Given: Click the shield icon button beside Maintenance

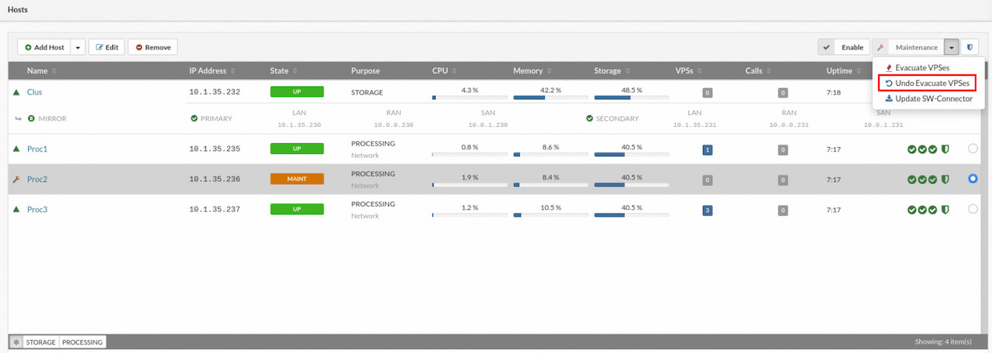Looking at the screenshot, I should [x=970, y=47].
